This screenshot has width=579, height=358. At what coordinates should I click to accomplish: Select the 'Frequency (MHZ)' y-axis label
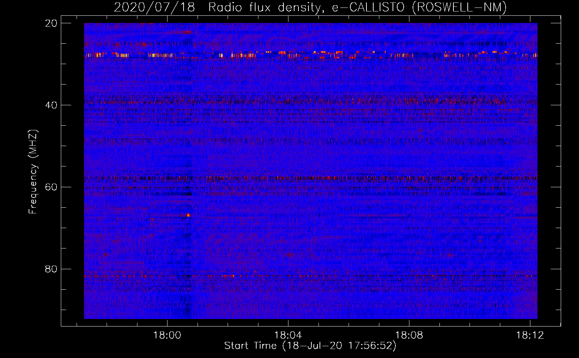33,172
